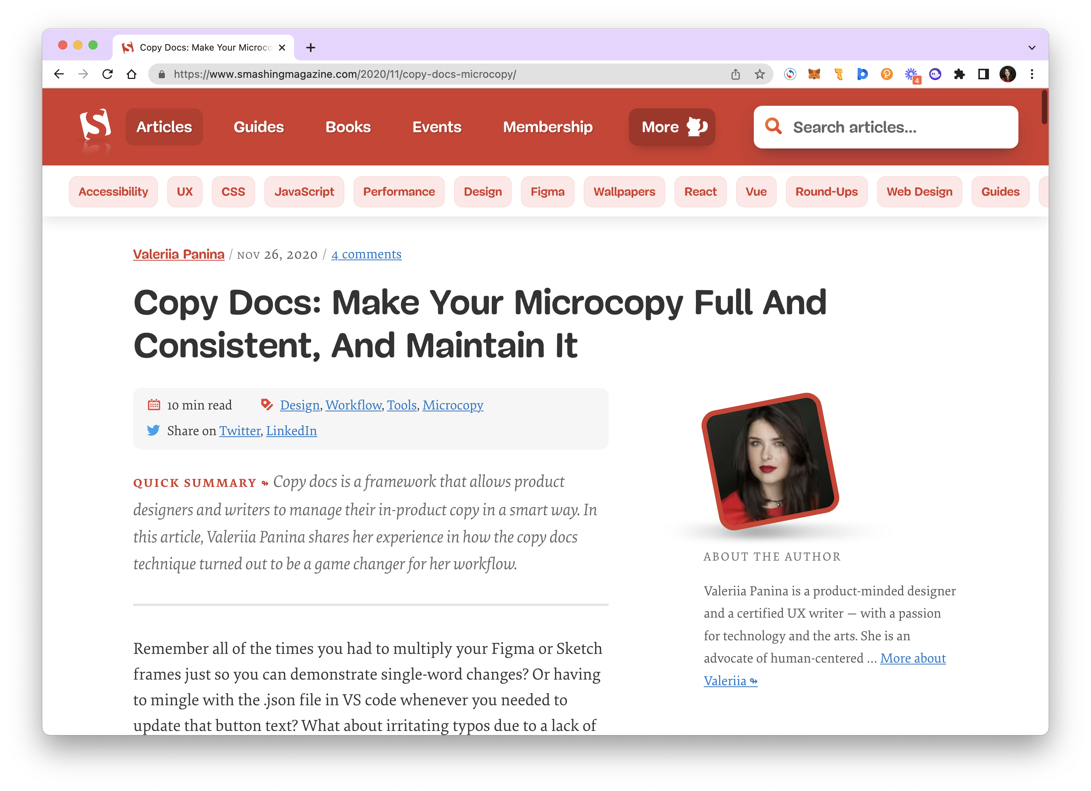Expand the More navigation menu
This screenshot has width=1091, height=791.
point(671,127)
